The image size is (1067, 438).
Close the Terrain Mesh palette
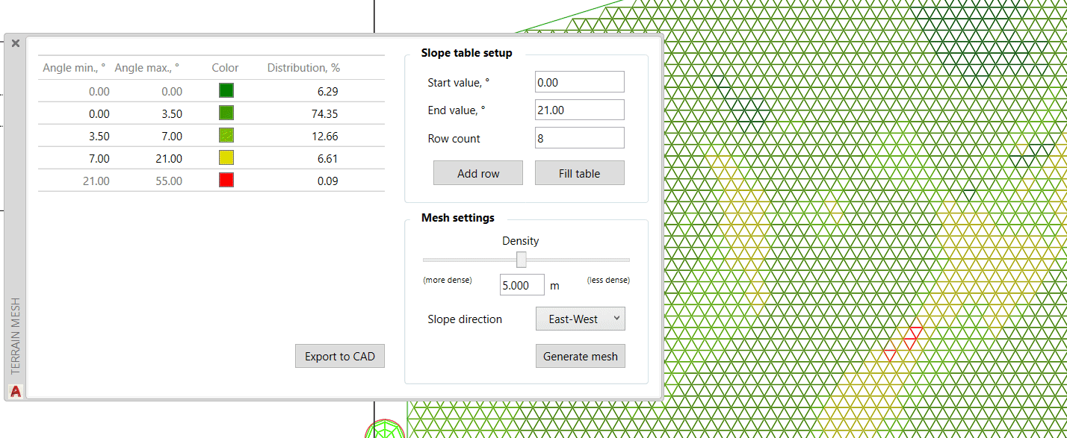tap(16, 43)
